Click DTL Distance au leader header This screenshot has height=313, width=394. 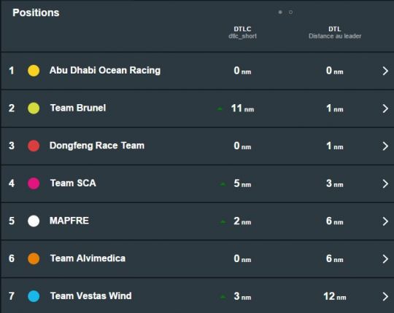point(335,32)
